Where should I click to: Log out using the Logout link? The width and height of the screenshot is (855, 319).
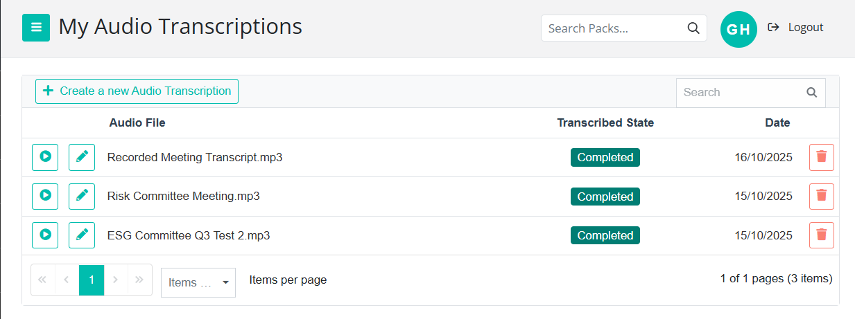pos(796,28)
